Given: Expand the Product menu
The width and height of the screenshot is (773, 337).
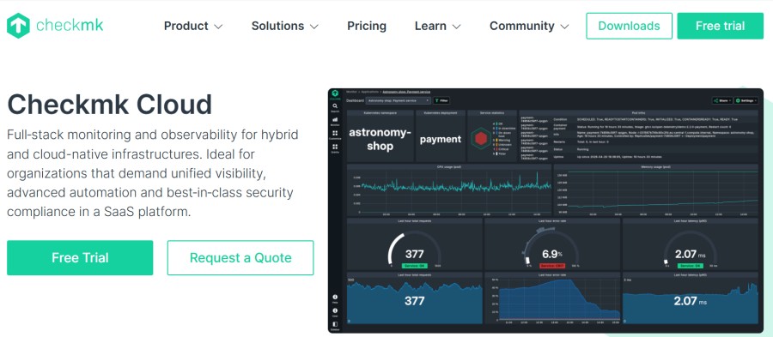Looking at the screenshot, I should 193,26.
